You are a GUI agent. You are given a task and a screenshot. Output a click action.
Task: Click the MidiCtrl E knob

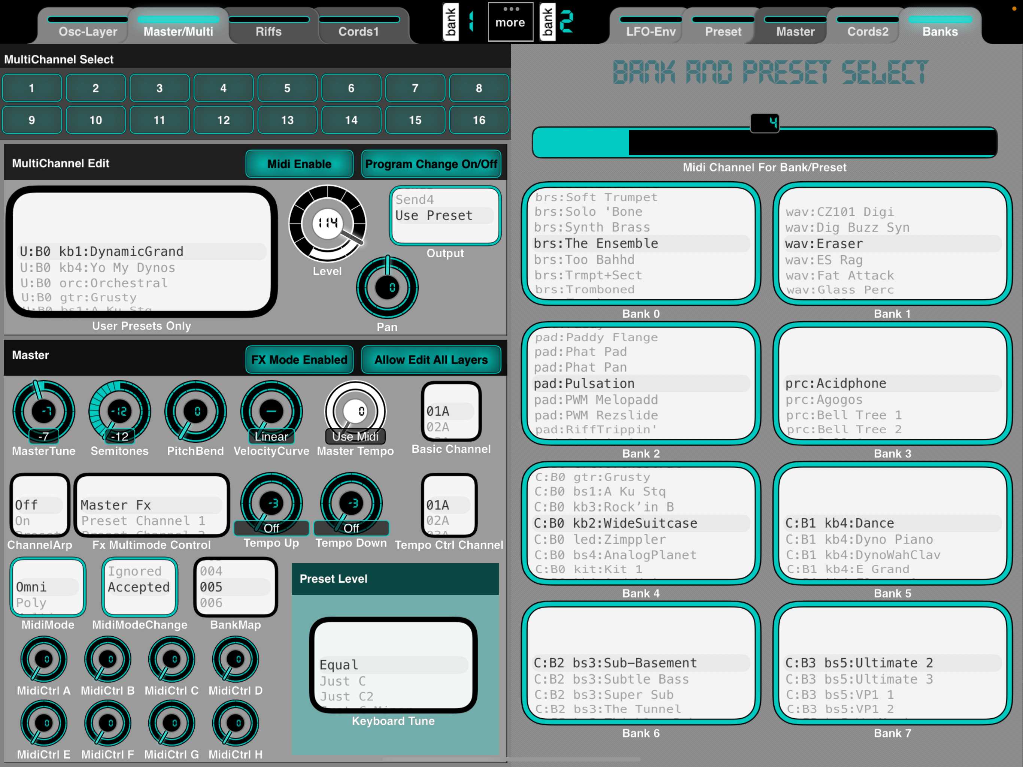44,723
